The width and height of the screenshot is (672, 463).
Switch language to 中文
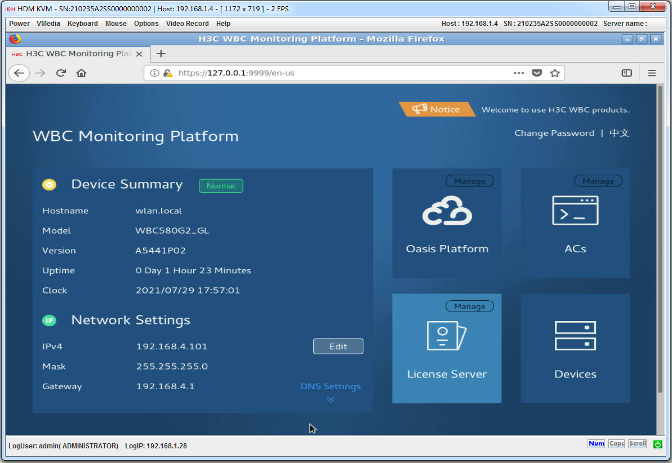(619, 133)
